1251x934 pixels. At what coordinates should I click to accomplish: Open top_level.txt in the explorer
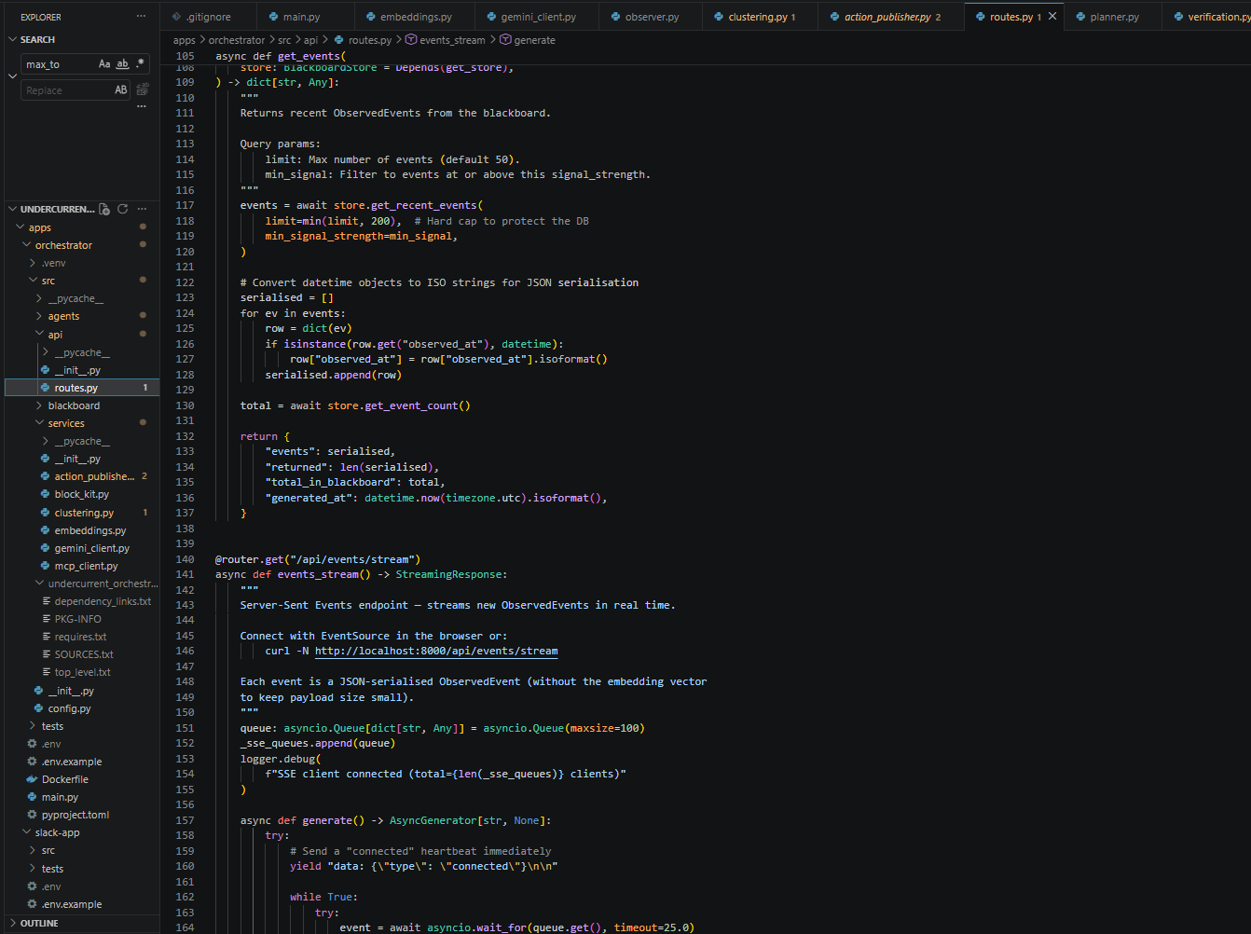pyautogui.click(x=82, y=672)
